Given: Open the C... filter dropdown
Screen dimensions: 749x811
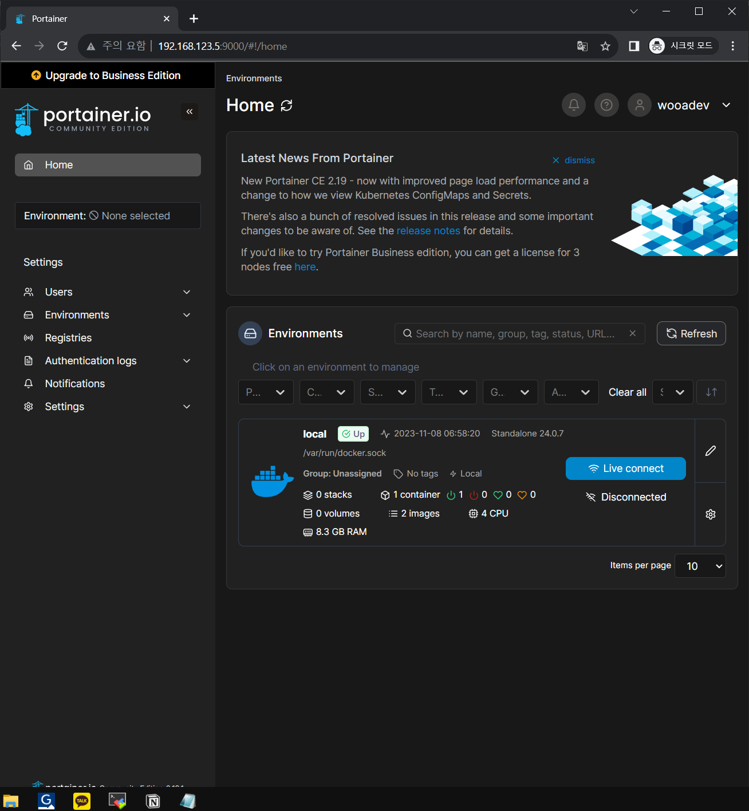Looking at the screenshot, I should pyautogui.click(x=327, y=392).
